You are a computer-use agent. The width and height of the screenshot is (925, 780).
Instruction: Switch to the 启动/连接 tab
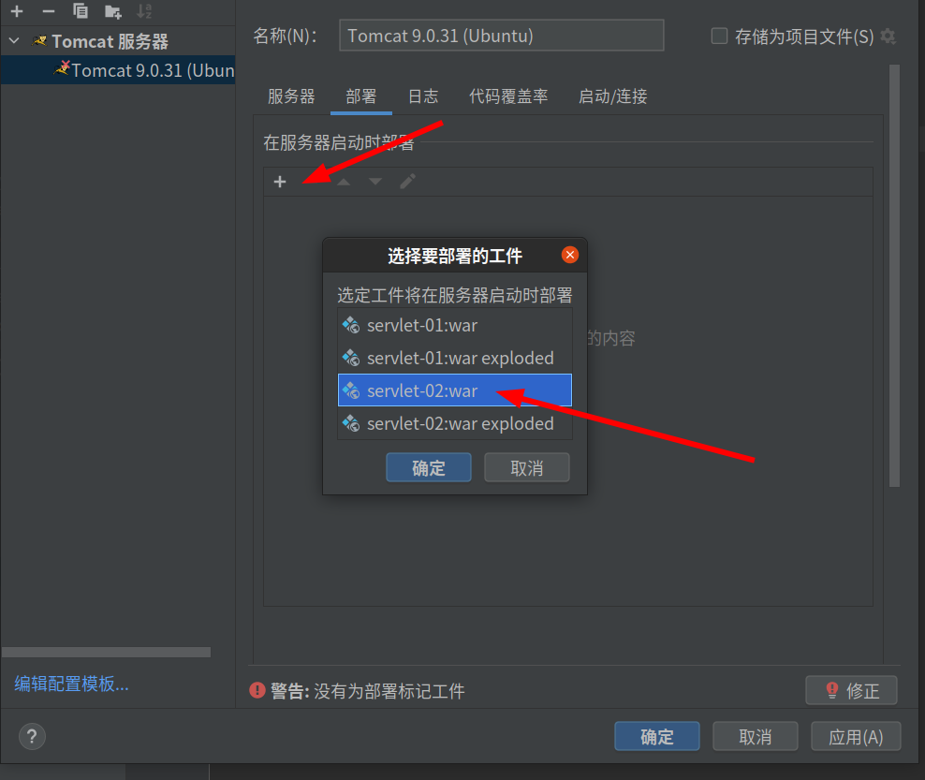click(x=613, y=96)
